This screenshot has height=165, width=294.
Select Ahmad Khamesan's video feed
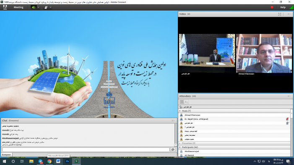[264, 53]
